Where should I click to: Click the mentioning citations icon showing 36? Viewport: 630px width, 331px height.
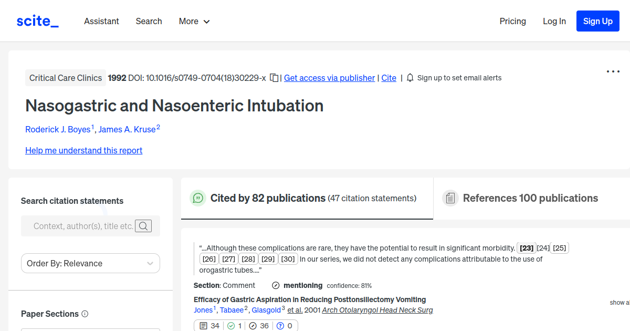258,325
